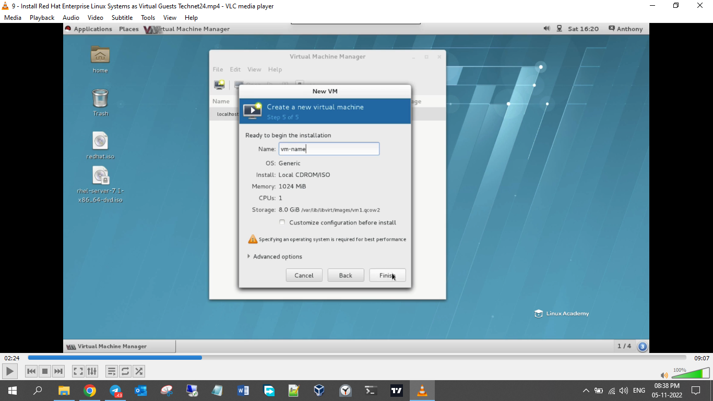Image resolution: width=713 pixels, height=401 pixels.
Task: Skip to next media in VLC
Action: 58,371
